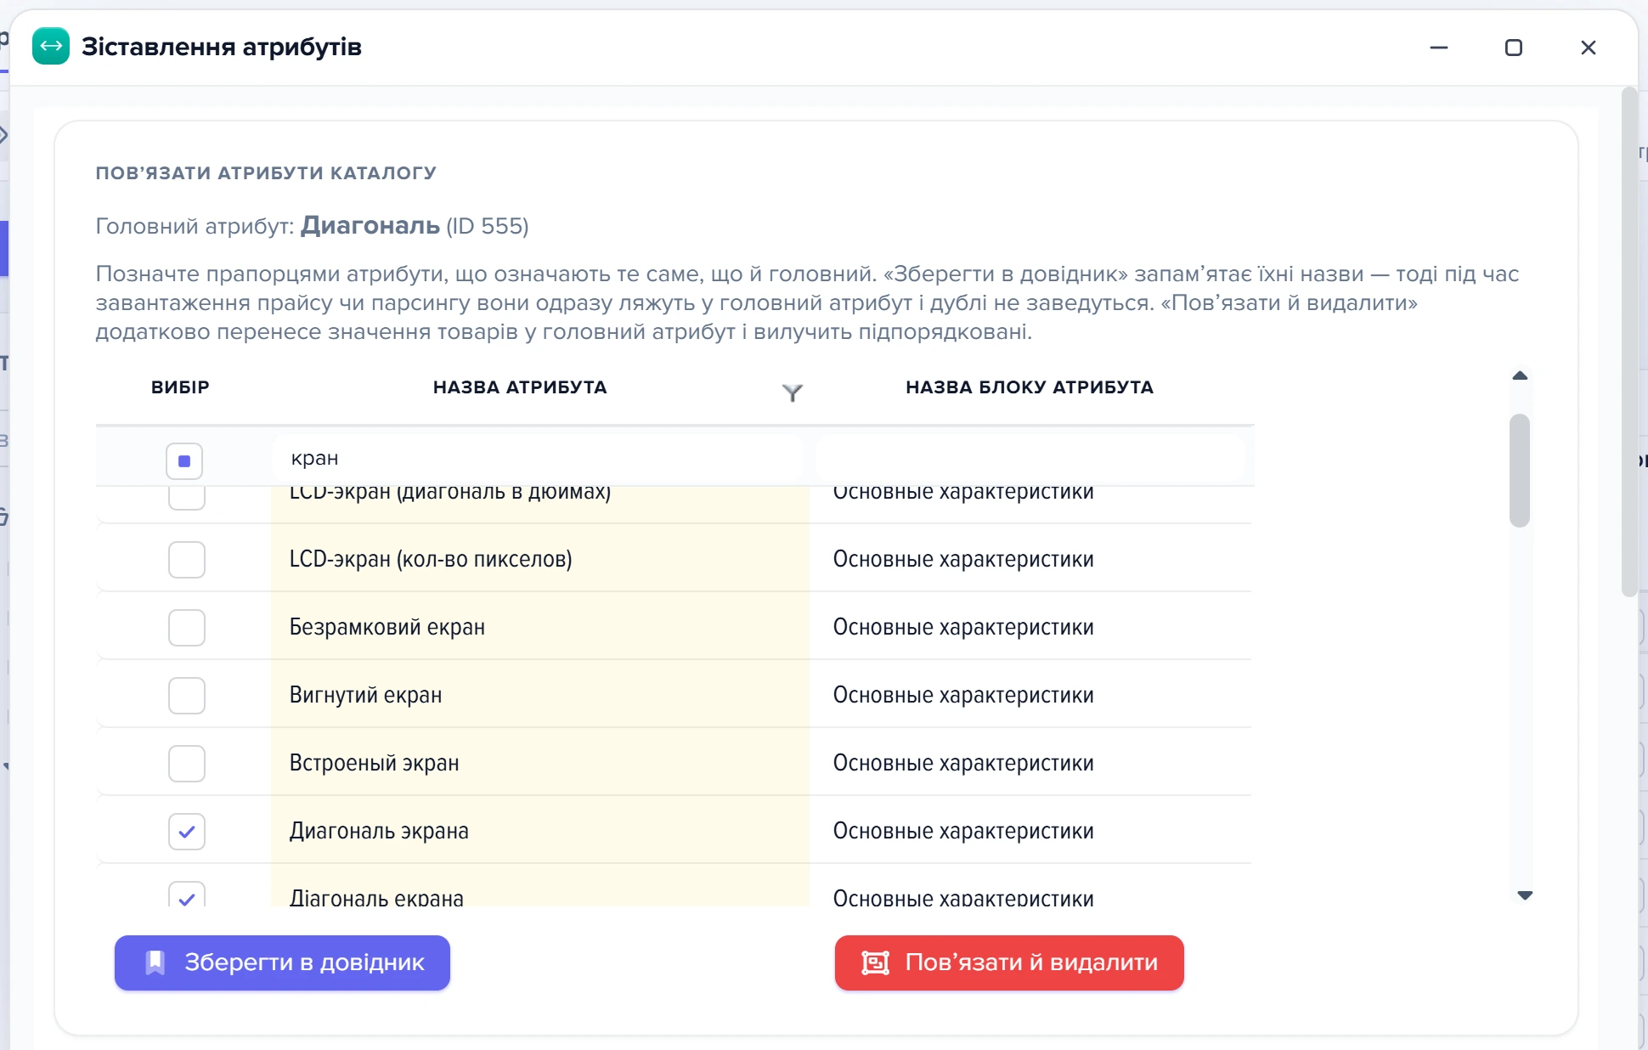This screenshot has height=1050, width=1648.
Task: Check the Безрамковий екран checkbox
Action: 187,628
